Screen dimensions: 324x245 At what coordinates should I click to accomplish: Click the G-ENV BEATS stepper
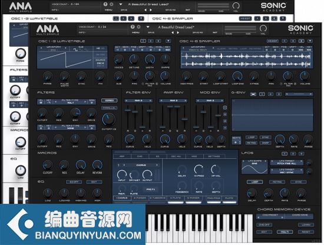(236, 141)
